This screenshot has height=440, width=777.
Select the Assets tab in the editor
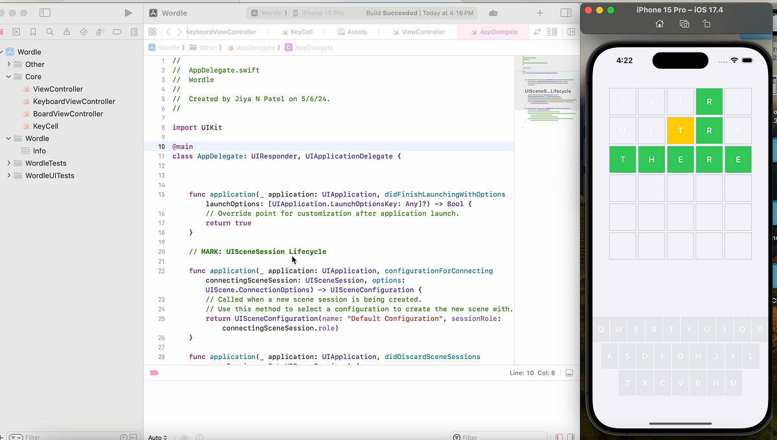(353, 31)
